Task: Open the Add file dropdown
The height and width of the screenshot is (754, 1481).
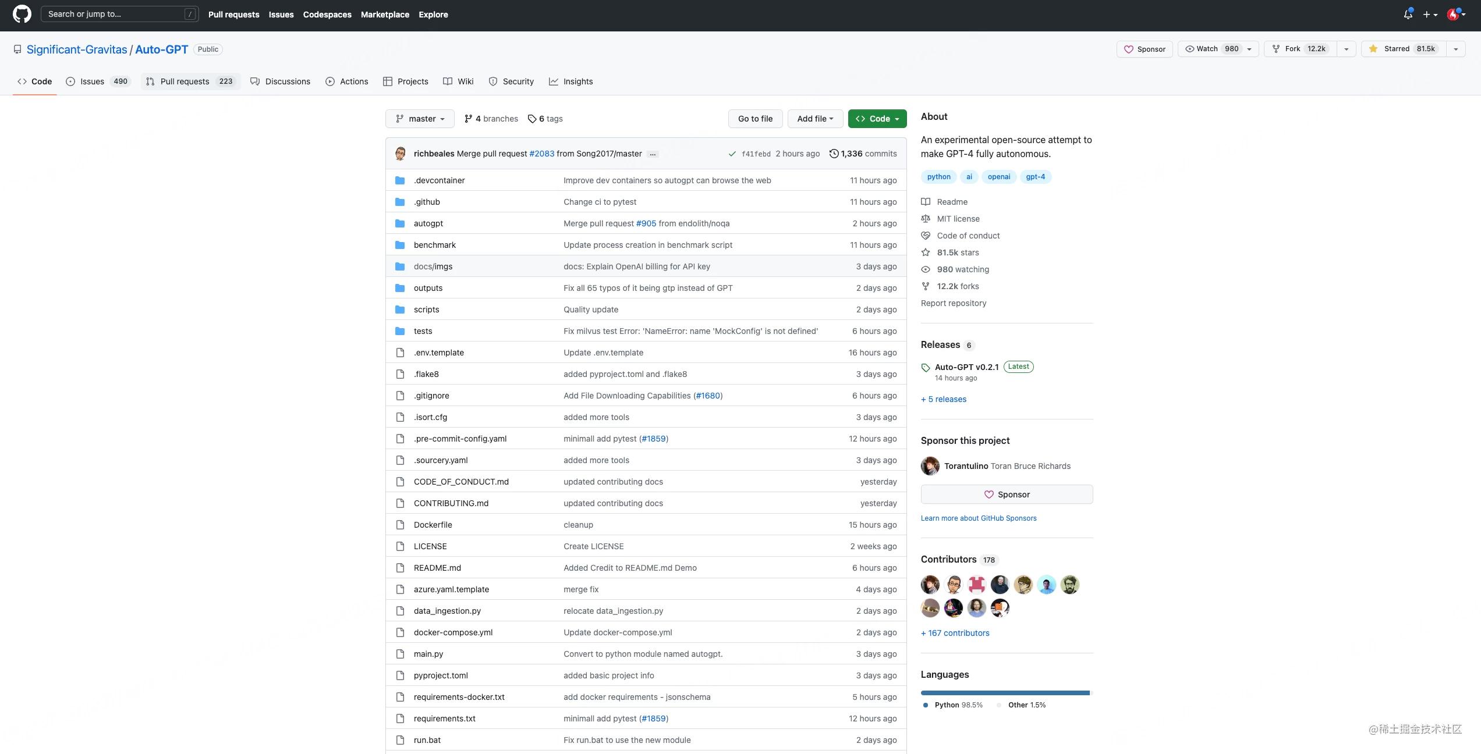Action: pos(814,119)
